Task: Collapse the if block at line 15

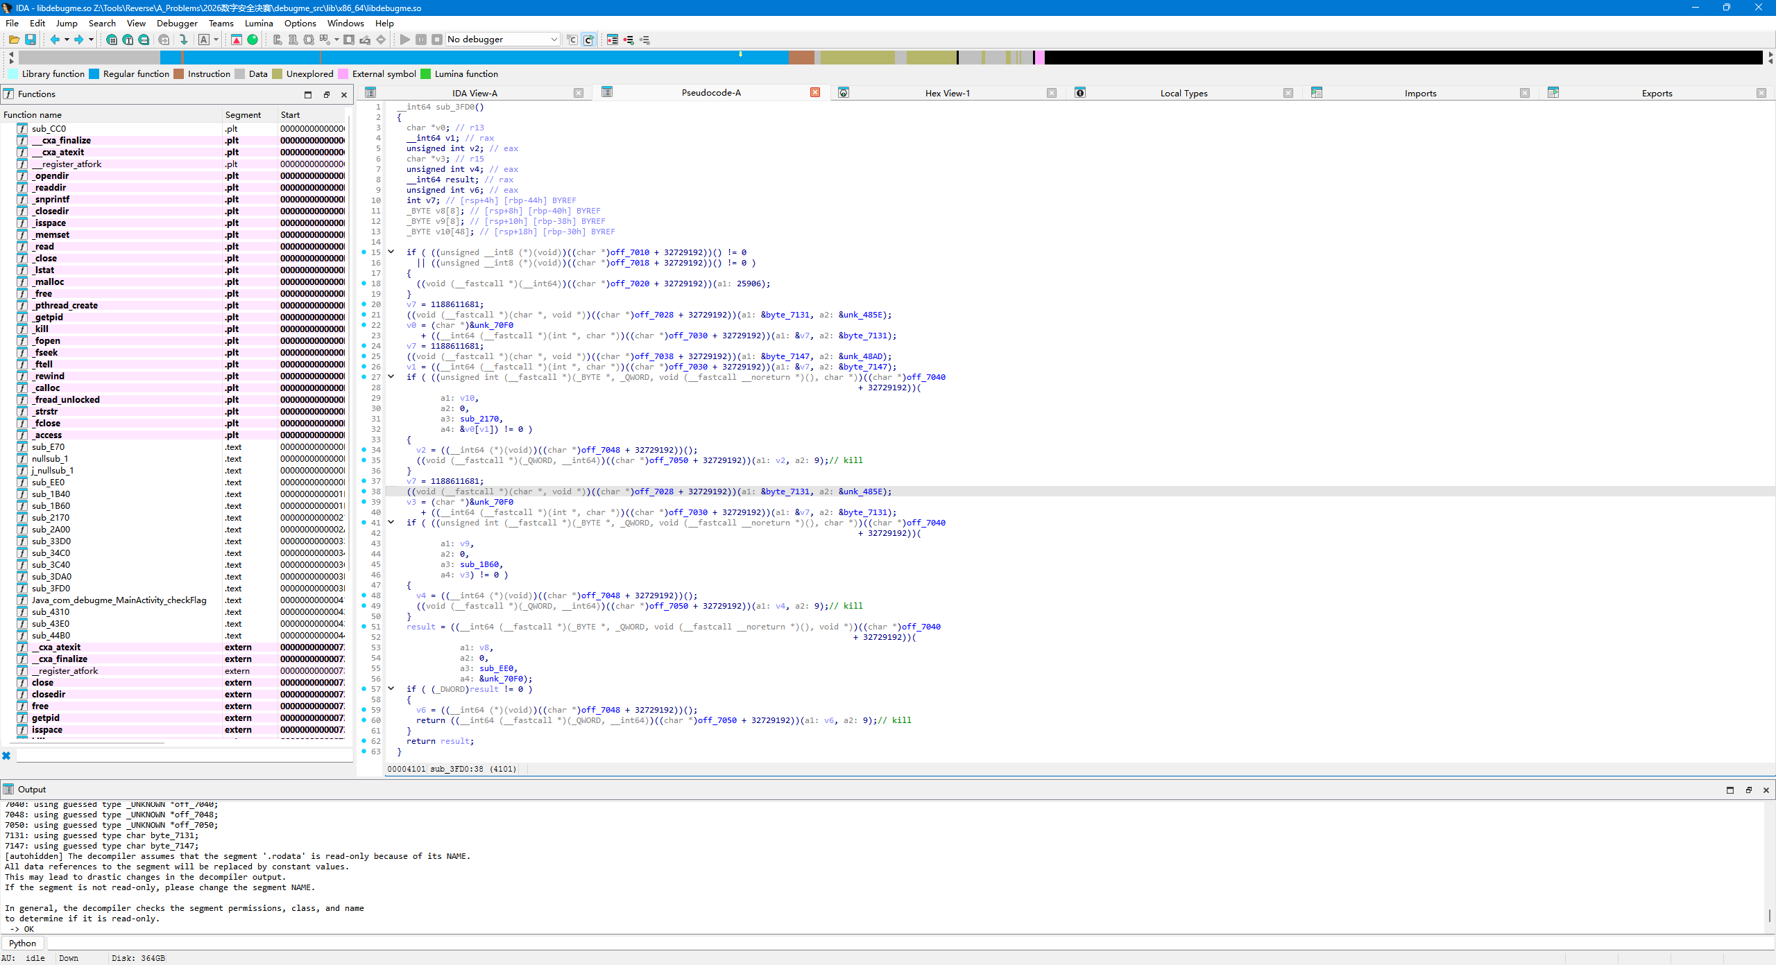Action: 391,252
